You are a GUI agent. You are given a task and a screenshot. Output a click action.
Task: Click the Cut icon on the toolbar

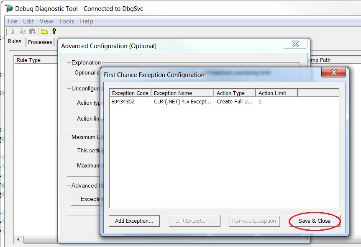[13, 31]
